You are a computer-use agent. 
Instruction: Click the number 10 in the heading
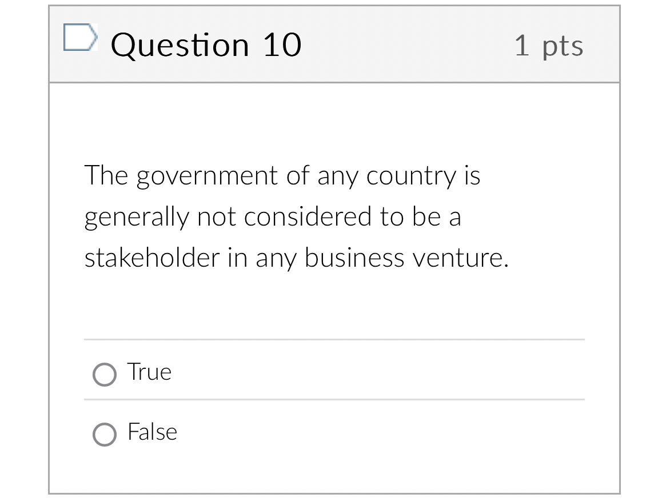(x=282, y=45)
